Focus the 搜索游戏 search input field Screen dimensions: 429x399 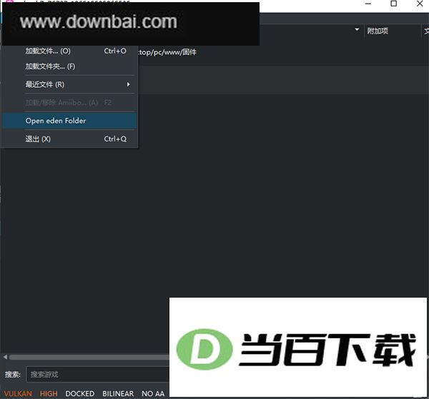(98, 374)
